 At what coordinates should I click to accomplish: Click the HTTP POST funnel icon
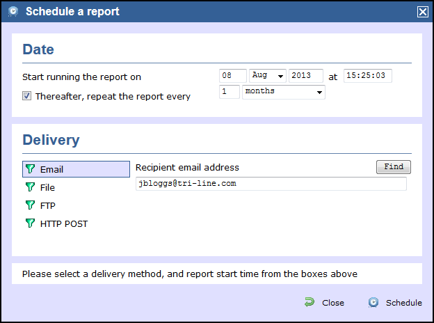point(30,223)
